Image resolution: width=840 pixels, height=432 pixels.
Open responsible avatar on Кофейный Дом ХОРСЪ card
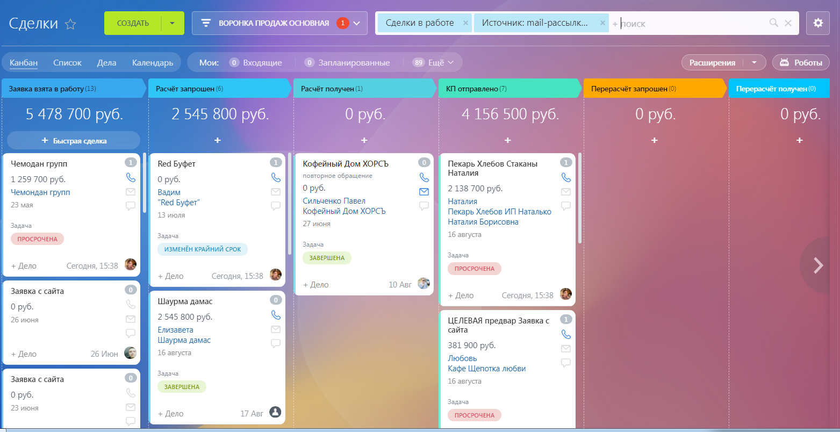point(424,284)
